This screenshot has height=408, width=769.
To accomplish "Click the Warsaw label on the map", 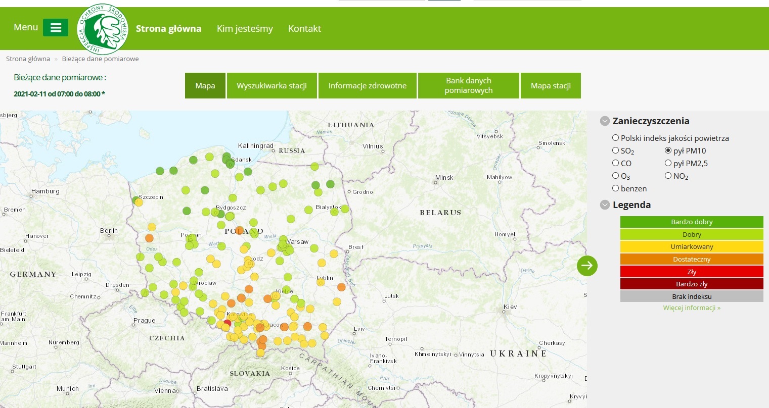I will (x=298, y=242).
